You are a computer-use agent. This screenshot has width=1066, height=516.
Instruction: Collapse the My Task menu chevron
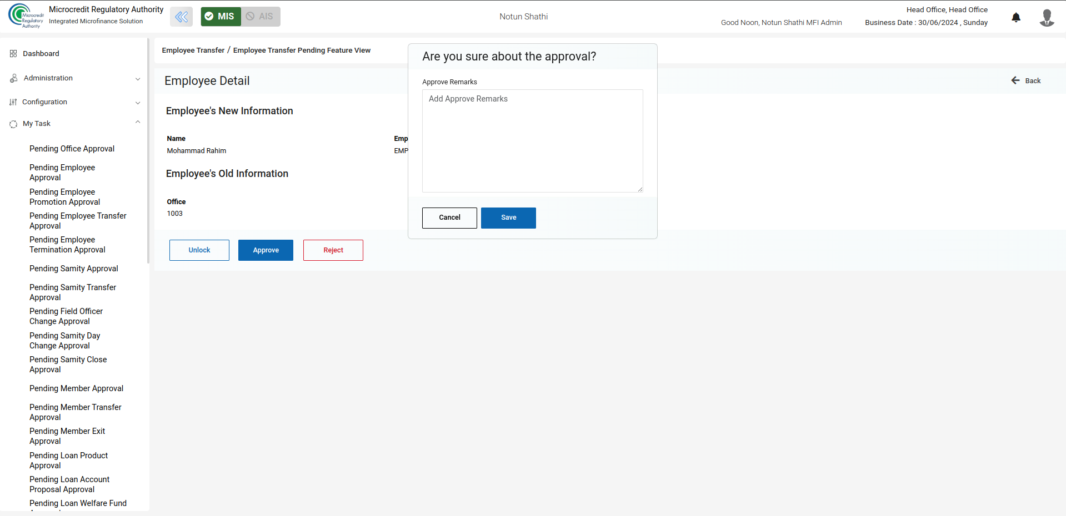tap(138, 122)
